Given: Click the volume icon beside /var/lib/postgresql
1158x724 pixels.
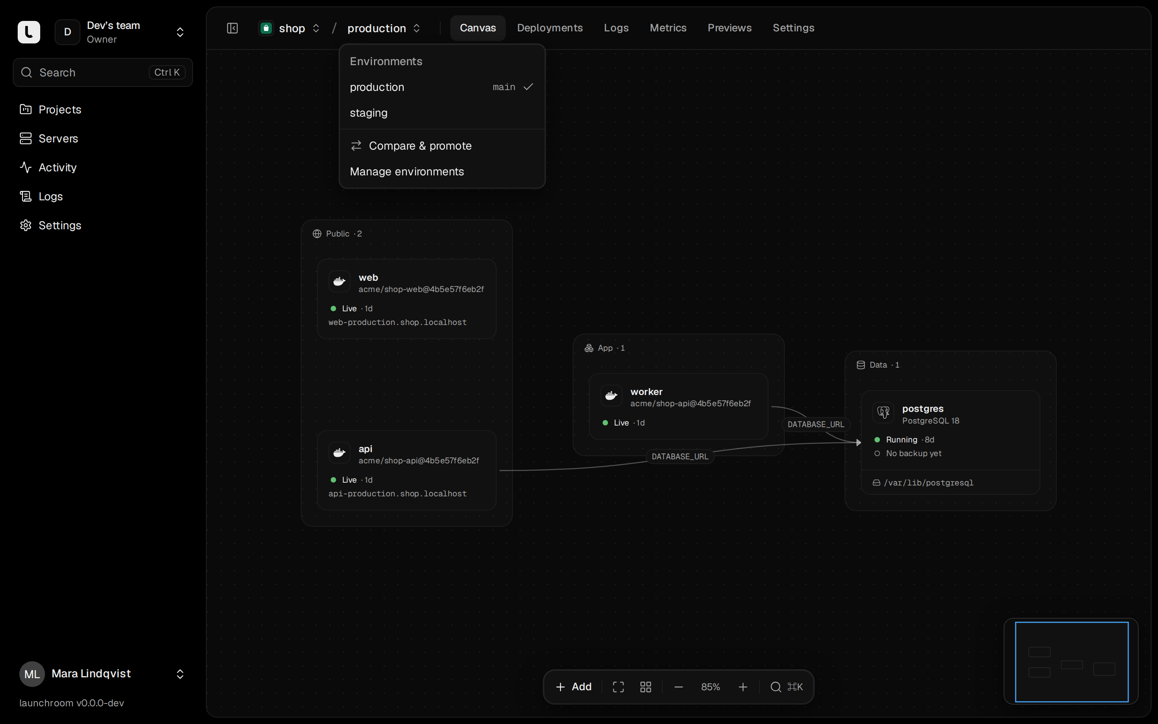Looking at the screenshot, I should [x=876, y=483].
